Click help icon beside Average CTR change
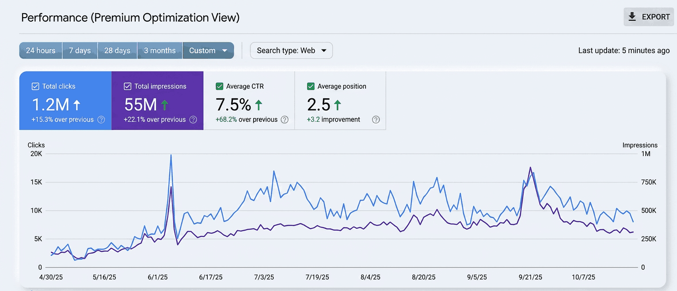Viewport: 677px width, 291px height. (285, 119)
